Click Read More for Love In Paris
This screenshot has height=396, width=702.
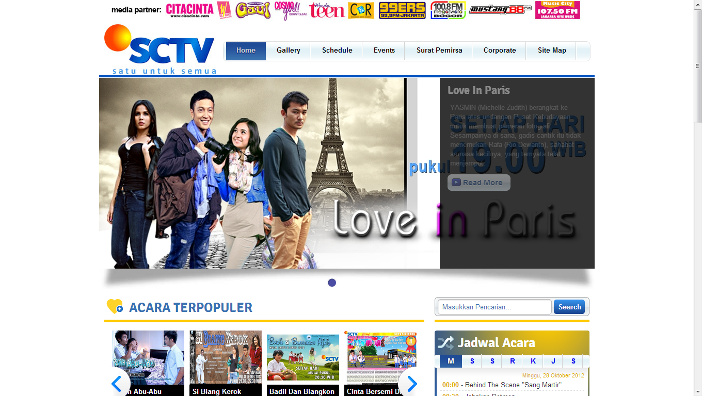click(x=478, y=183)
